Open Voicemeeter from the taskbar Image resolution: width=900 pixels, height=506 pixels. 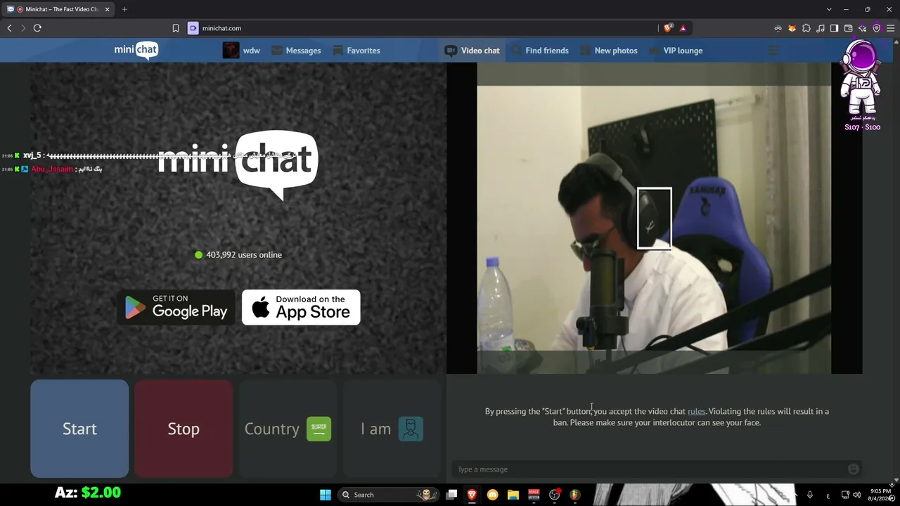point(534,495)
